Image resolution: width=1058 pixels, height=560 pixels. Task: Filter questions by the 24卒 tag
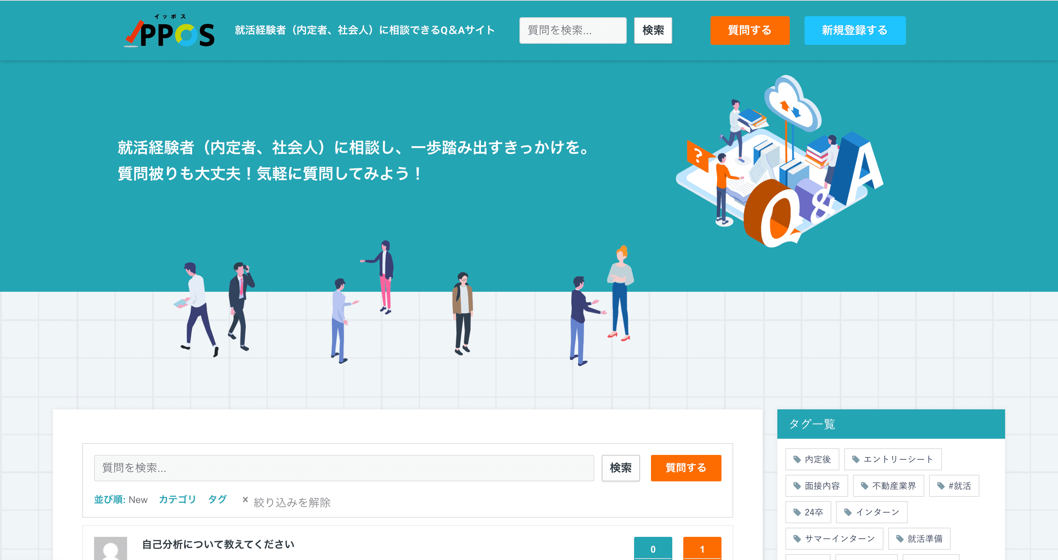[x=808, y=512]
